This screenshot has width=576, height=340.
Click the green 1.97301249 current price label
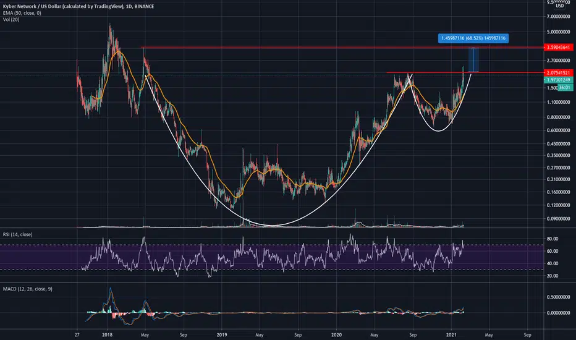point(558,80)
